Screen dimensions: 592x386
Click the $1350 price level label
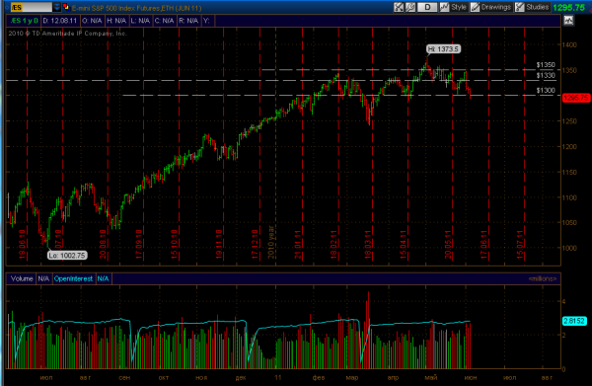click(x=546, y=65)
